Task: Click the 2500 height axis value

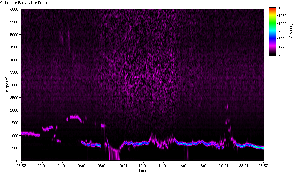Action: tap(14, 98)
